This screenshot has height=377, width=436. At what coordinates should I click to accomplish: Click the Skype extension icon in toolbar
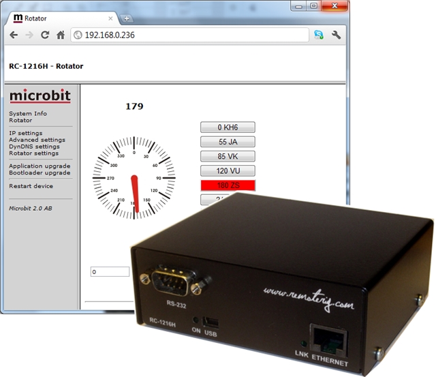[319, 35]
